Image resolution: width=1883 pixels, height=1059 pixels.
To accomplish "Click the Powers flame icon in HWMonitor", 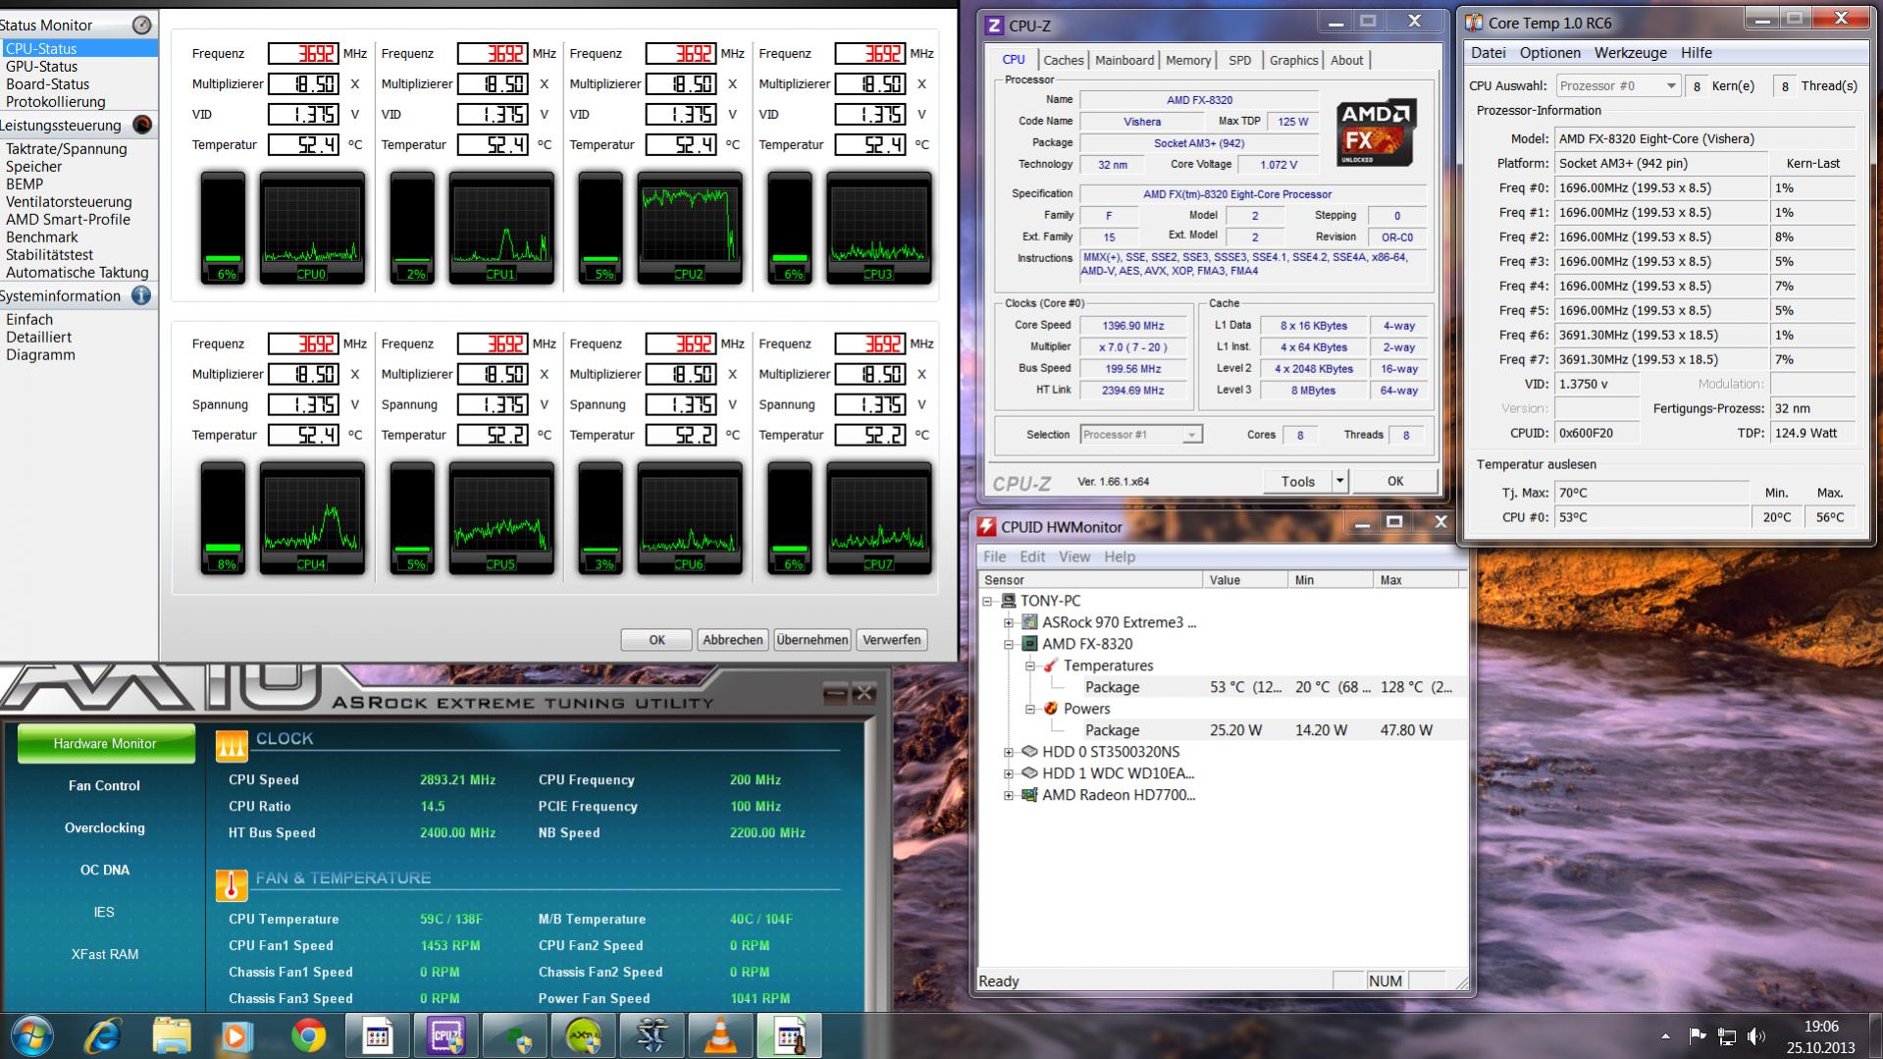I will click(x=1051, y=709).
